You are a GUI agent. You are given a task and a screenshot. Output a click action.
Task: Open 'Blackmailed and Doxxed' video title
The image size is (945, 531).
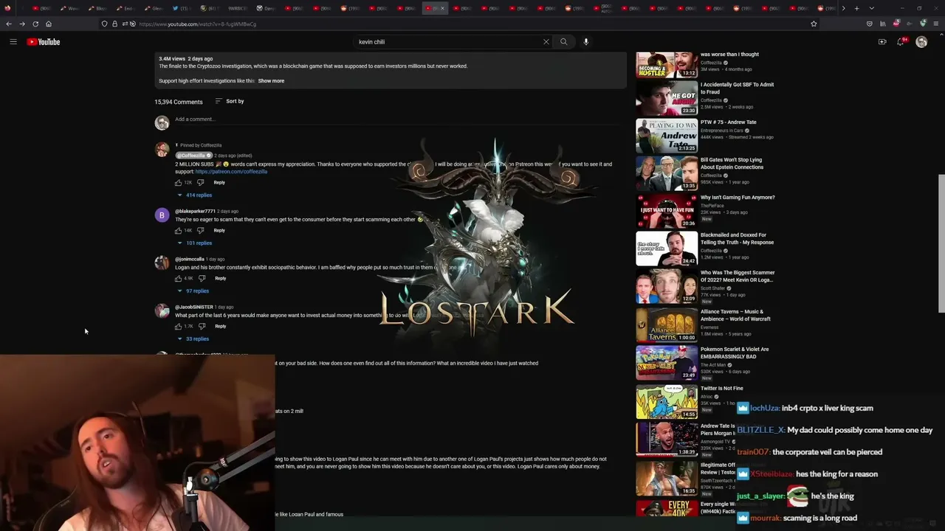coord(738,239)
